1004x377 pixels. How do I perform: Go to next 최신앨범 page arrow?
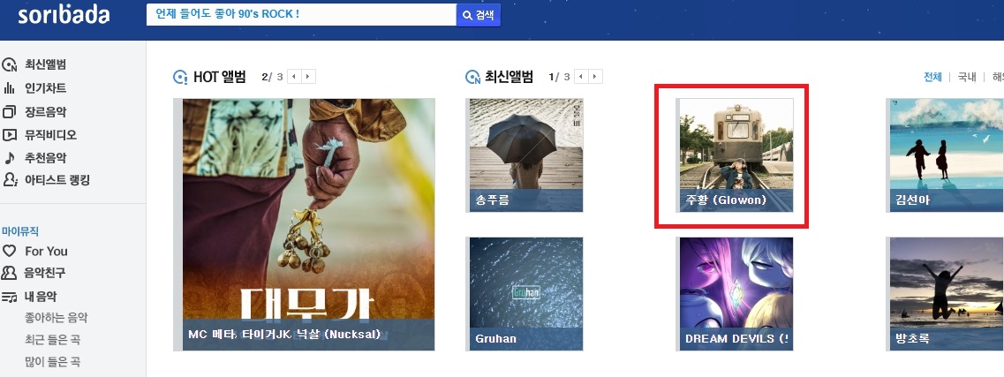pyautogui.click(x=595, y=77)
